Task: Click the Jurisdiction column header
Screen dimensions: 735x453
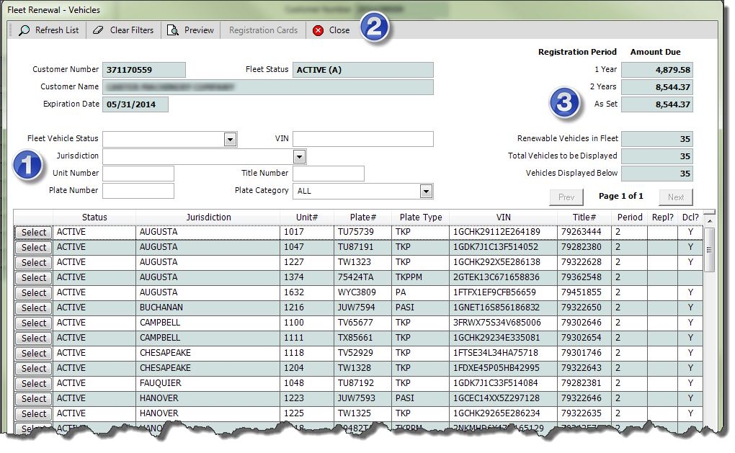Action: tap(208, 217)
